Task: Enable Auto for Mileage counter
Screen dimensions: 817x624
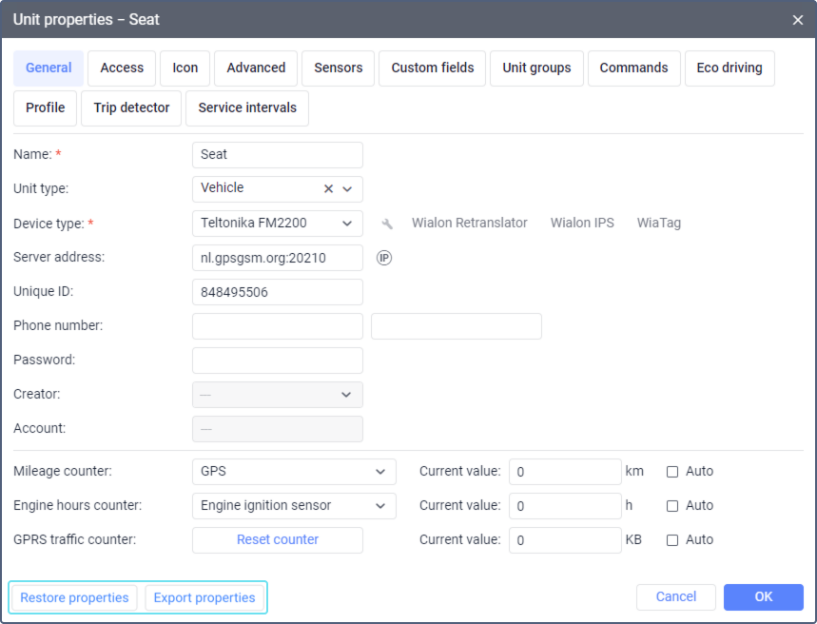Action: [x=672, y=472]
